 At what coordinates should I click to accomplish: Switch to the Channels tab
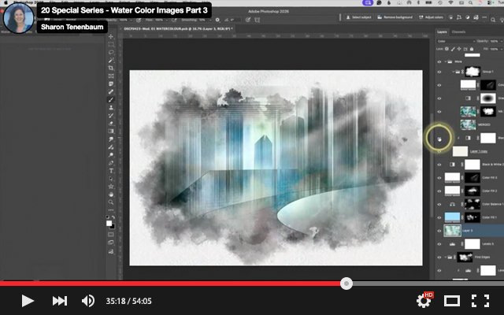458,32
